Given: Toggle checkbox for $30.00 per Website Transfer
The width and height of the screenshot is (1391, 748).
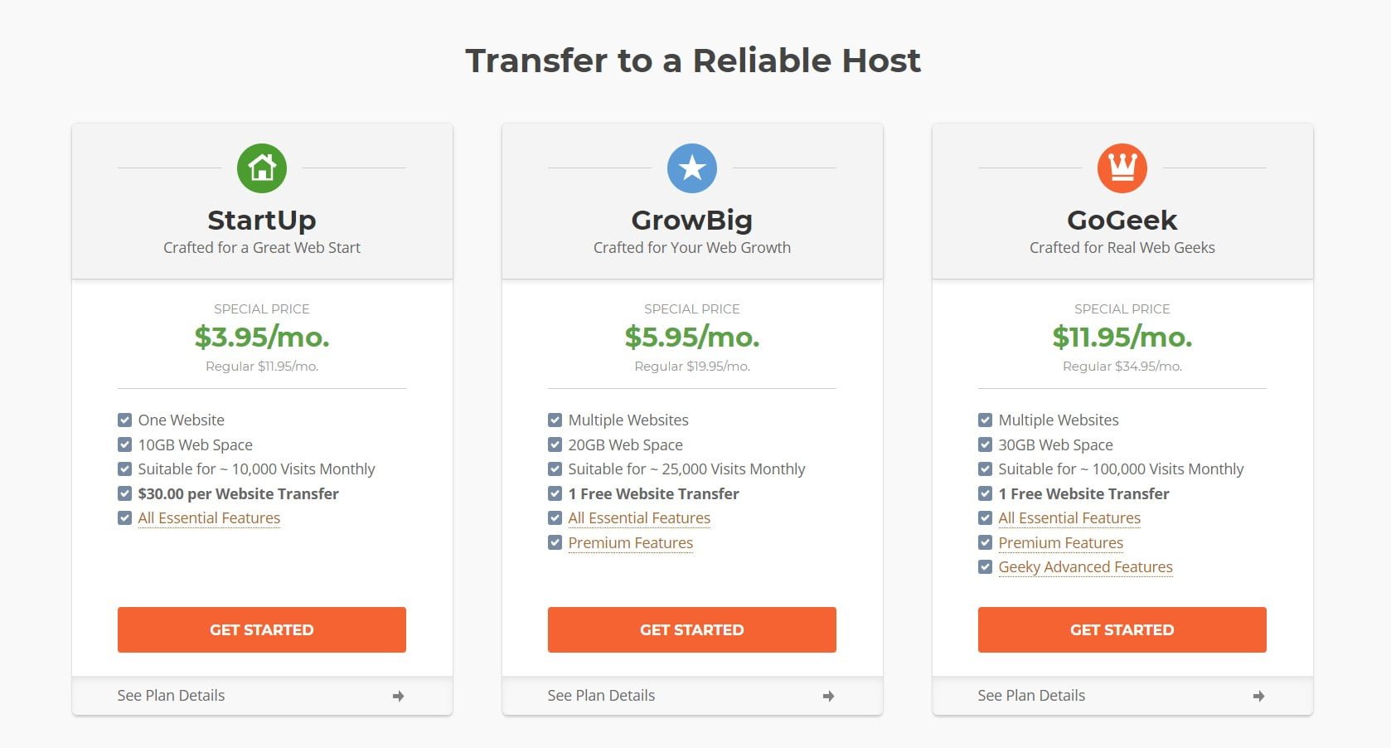Looking at the screenshot, I should pyautogui.click(x=124, y=493).
